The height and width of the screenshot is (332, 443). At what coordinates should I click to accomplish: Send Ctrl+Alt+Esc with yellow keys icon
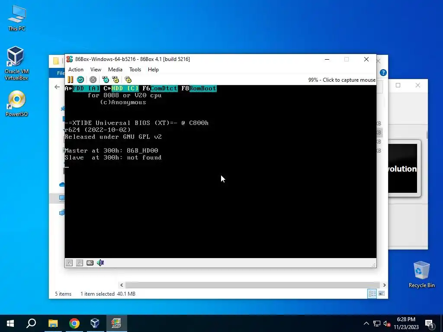coord(116,80)
